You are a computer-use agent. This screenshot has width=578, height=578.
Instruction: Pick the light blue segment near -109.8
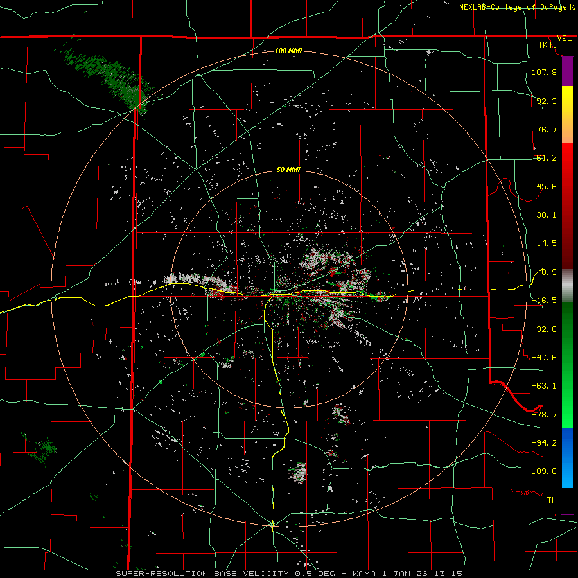[567, 474]
